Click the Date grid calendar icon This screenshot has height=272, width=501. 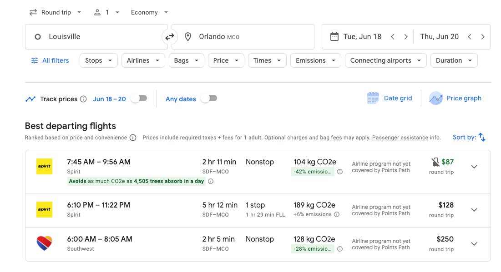373,98
